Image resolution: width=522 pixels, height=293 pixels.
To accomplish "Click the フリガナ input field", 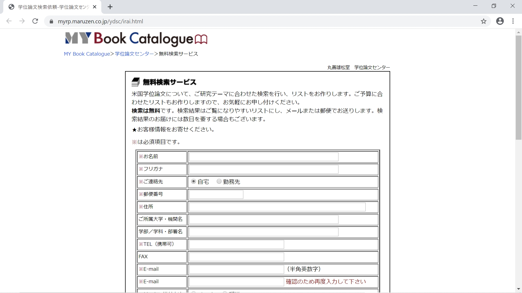I will pyautogui.click(x=264, y=169).
